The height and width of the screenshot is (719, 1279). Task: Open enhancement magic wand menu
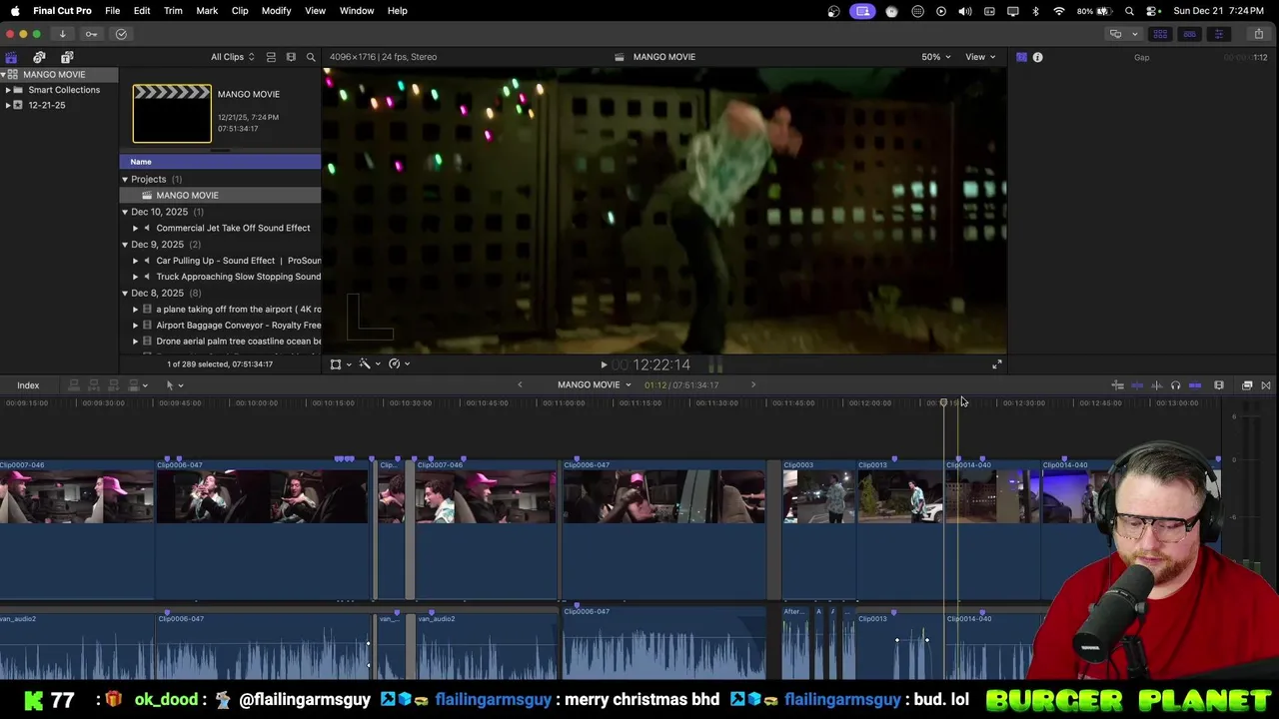point(369,364)
